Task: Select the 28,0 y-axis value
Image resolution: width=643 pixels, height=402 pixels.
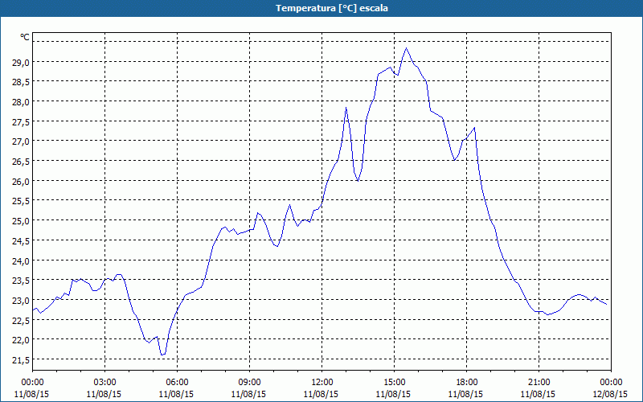Action: (23, 102)
